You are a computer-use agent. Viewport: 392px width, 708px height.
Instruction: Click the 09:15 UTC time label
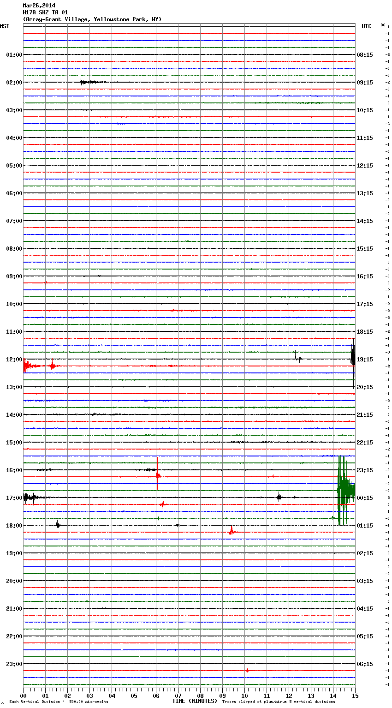coord(365,83)
